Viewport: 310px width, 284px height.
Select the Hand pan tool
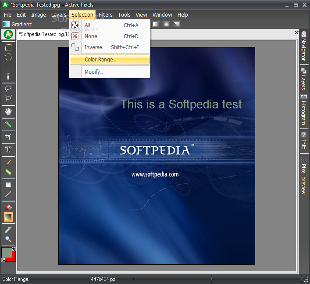coord(8,111)
